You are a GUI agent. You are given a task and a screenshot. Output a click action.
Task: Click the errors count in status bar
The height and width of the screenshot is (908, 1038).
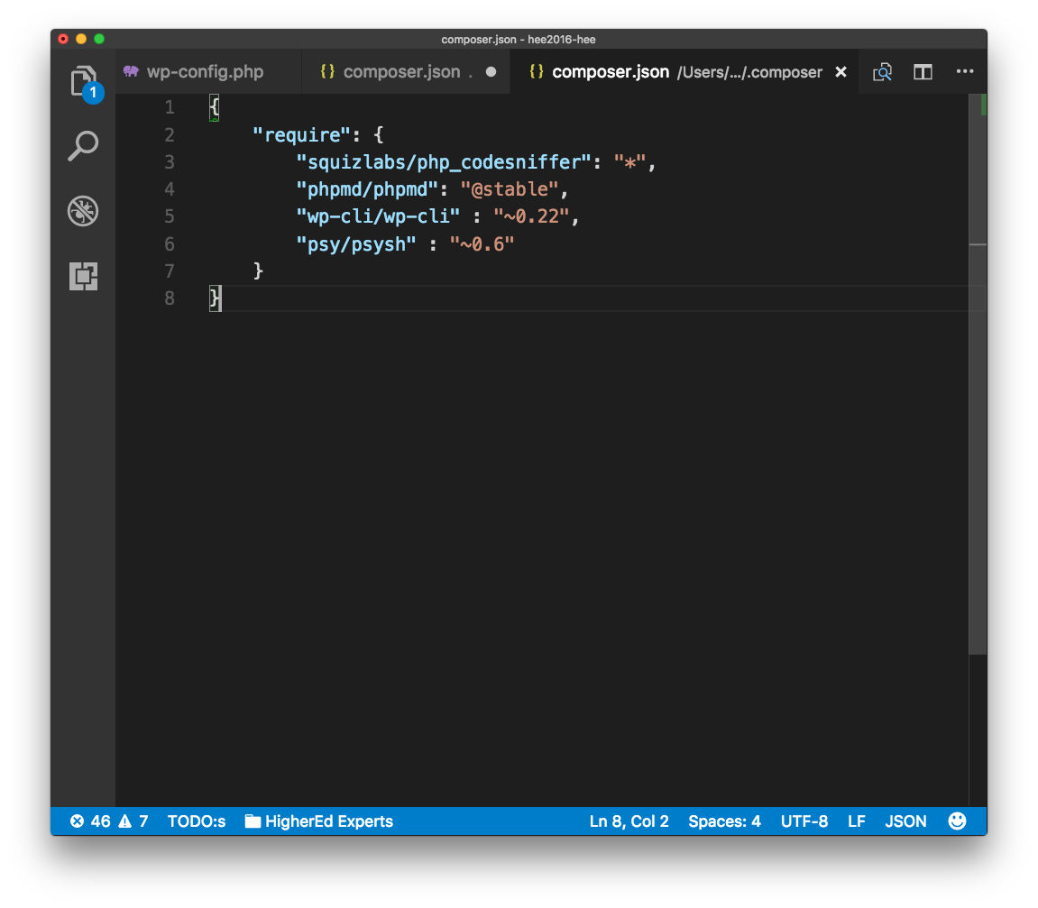pos(90,821)
